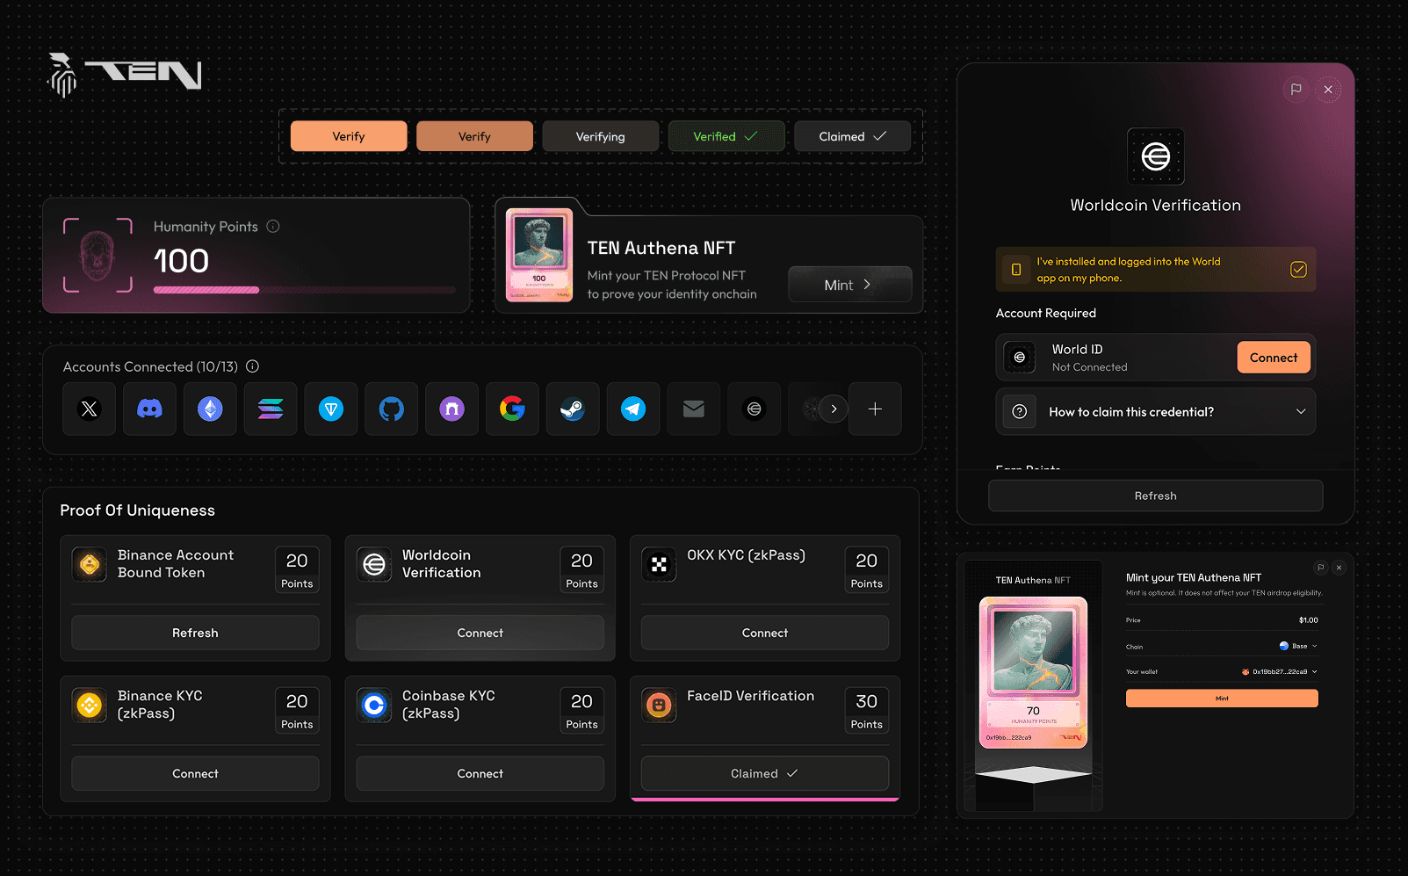Viewport: 1408px width, 876px height.
Task: Click the OKX KYC logo icon
Action: (x=659, y=565)
